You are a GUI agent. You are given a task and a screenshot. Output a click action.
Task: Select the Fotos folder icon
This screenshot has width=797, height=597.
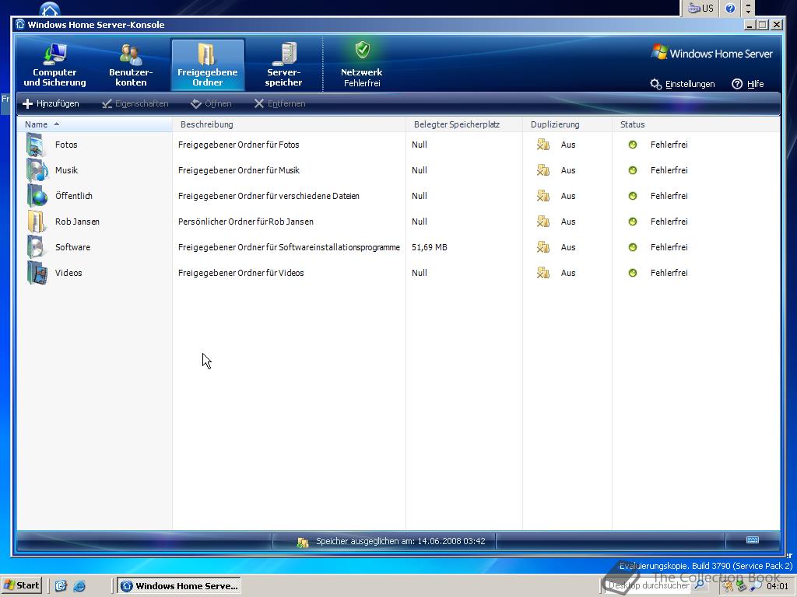[37, 145]
